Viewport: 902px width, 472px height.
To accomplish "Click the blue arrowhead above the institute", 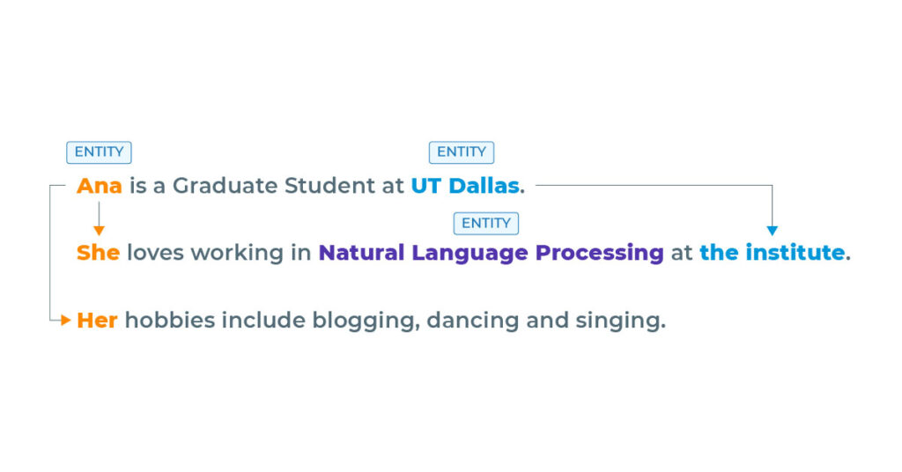I will 772,231.
